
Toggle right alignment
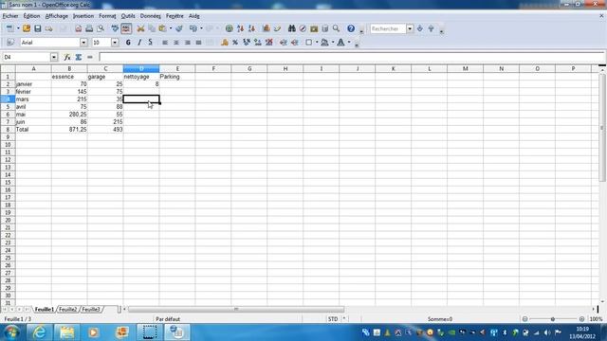(x=188, y=43)
